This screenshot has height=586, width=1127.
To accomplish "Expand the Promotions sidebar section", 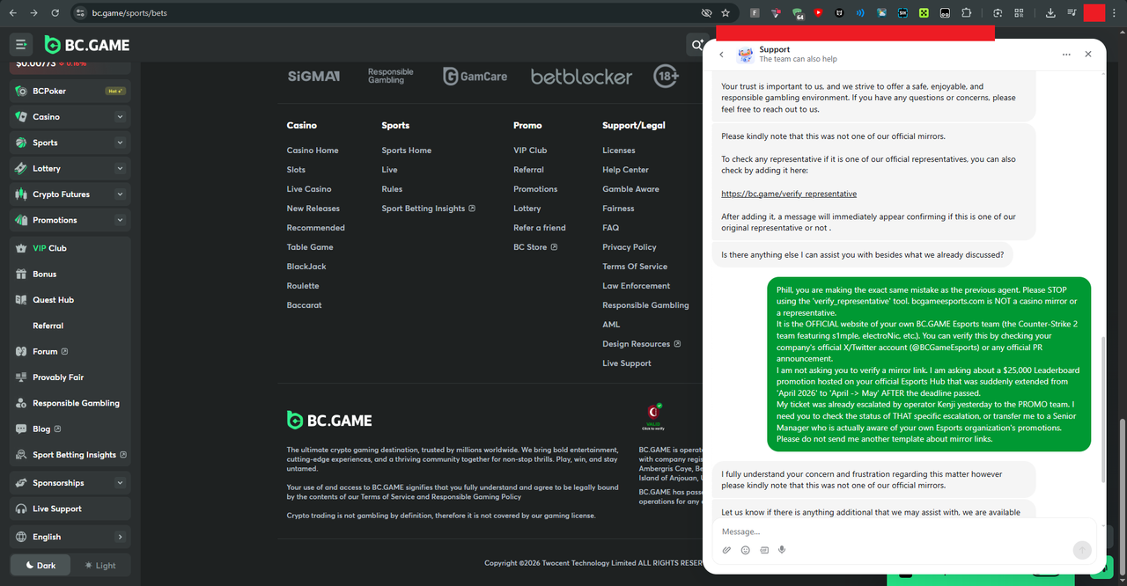I will pos(120,220).
